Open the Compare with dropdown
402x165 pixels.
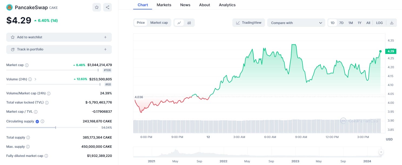pyautogui.click(x=296, y=23)
